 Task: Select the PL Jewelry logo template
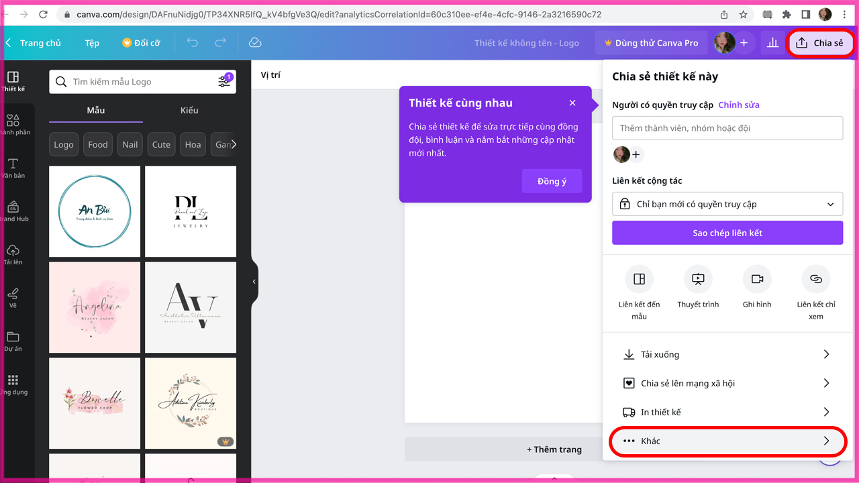pos(191,211)
